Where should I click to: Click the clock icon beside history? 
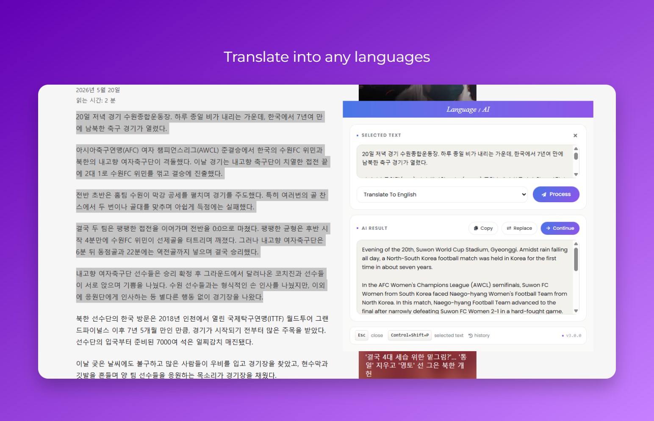point(471,336)
